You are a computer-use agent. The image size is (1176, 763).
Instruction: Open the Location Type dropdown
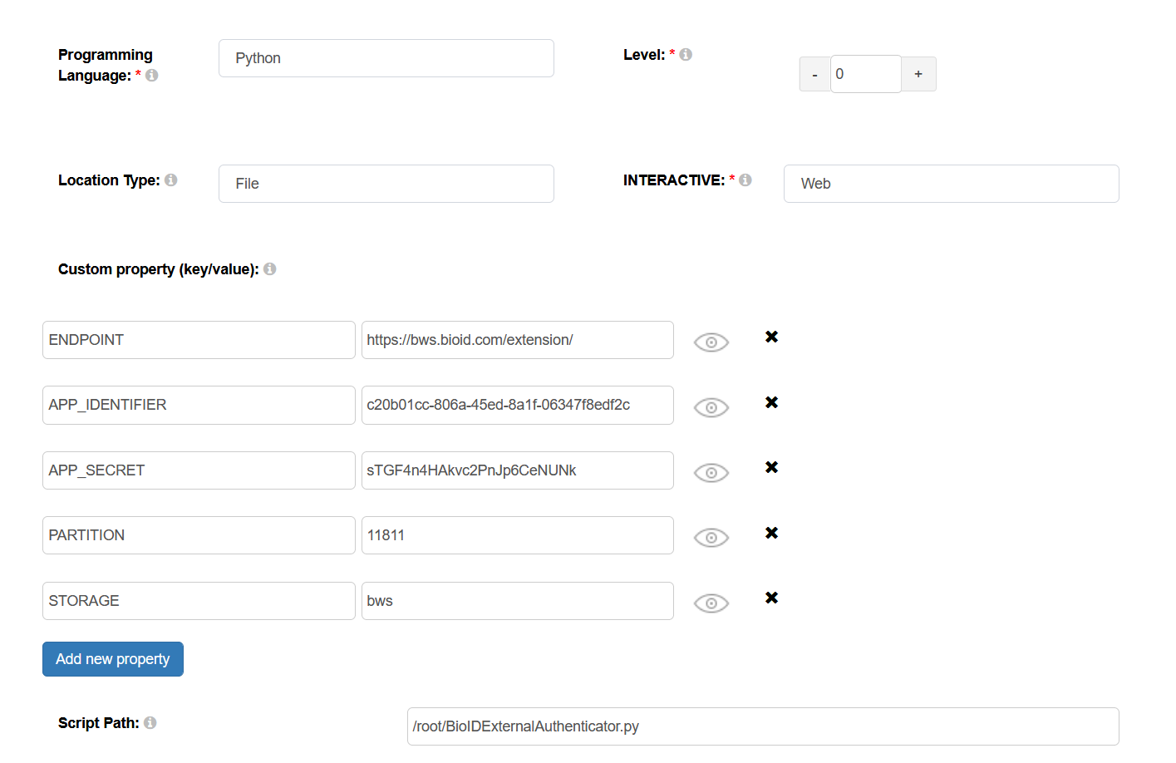click(x=386, y=184)
